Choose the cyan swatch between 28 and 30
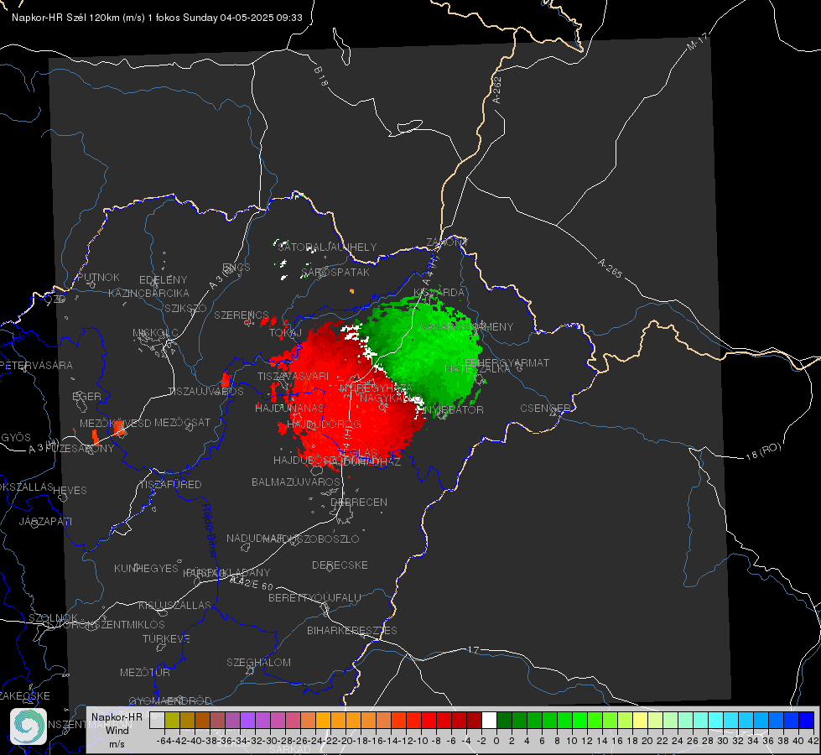This screenshot has width=821, height=755. 716,720
